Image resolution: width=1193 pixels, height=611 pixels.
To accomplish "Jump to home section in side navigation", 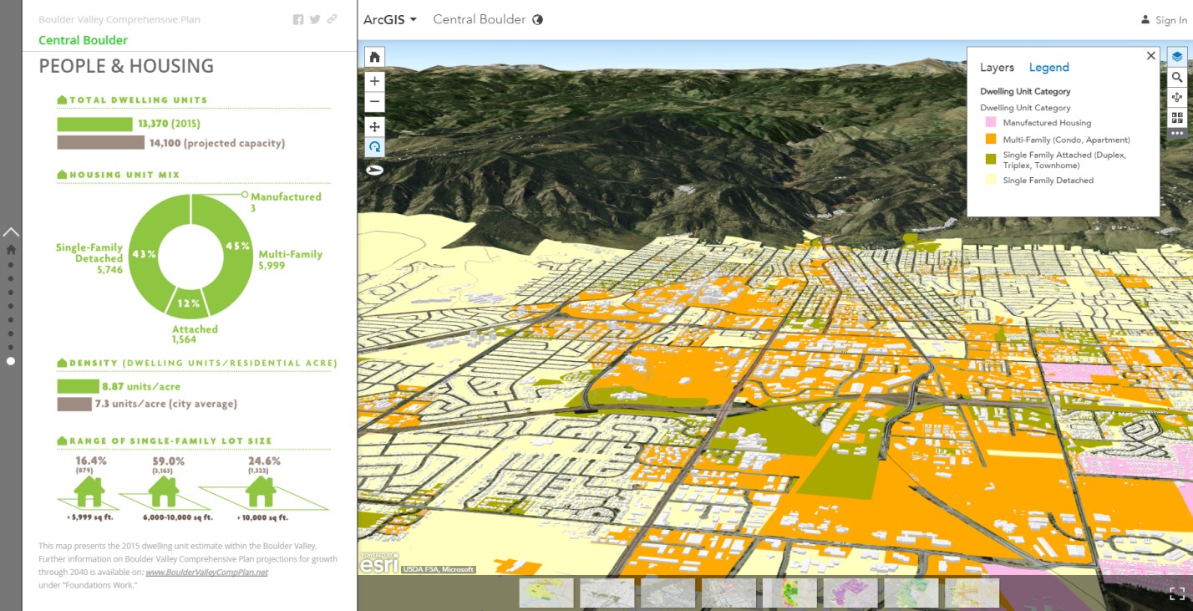I will pyautogui.click(x=11, y=249).
